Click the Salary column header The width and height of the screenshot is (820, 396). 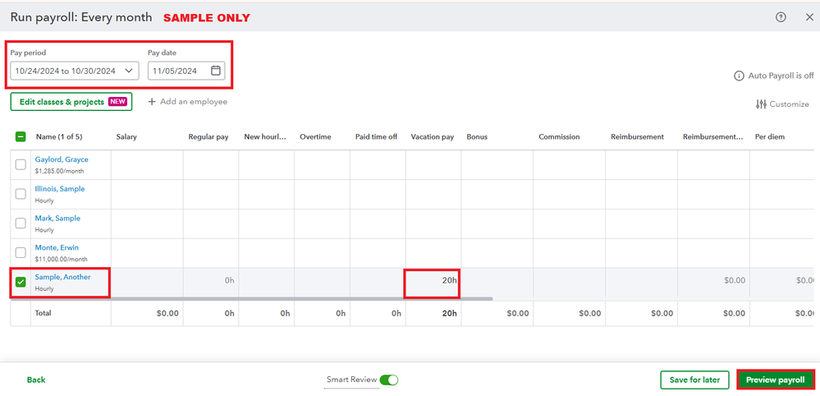[x=126, y=137]
